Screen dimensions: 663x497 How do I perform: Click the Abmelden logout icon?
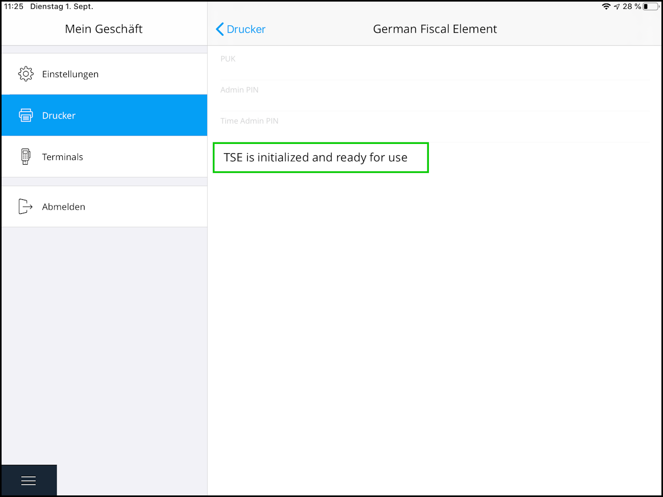(x=25, y=207)
